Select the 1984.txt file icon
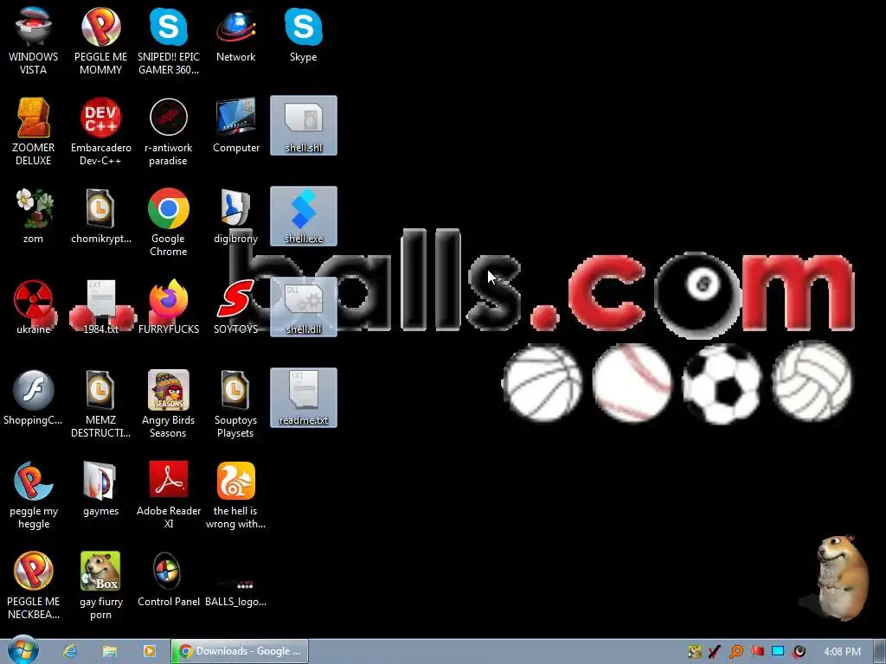Viewport: 886px width, 664px height. 100,307
